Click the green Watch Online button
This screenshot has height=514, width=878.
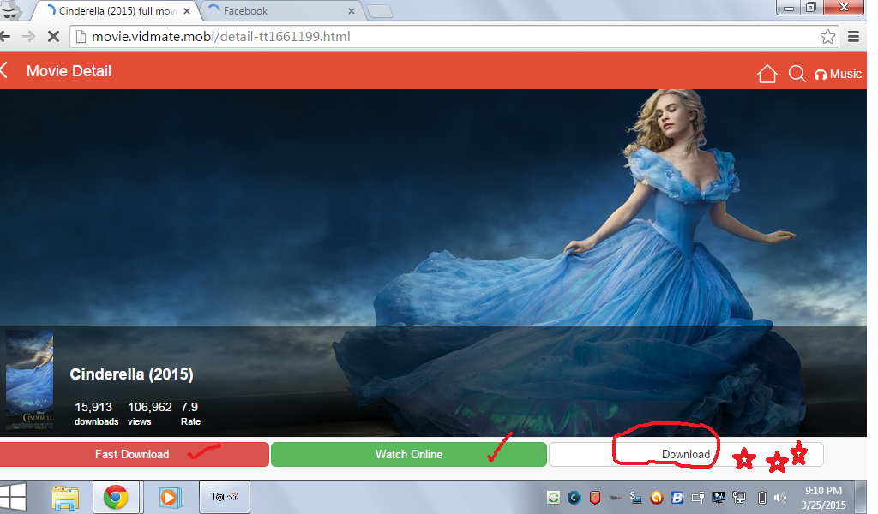click(x=409, y=454)
